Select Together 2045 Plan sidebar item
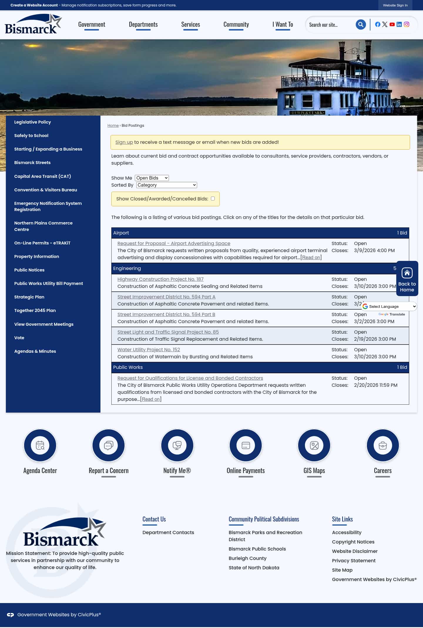The image size is (423, 628). coord(35,310)
